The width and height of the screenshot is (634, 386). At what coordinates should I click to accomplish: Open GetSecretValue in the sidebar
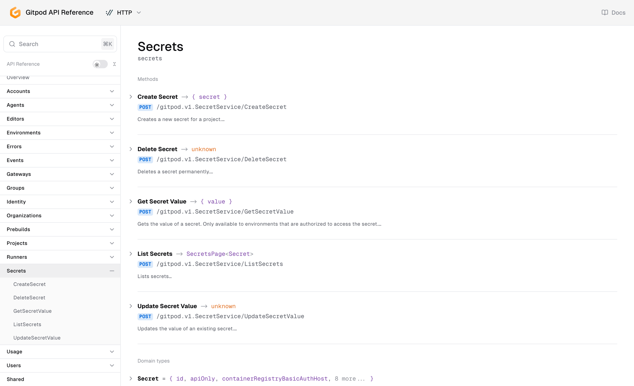click(32, 311)
